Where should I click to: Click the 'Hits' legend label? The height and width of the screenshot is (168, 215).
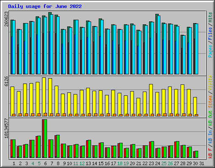pyautogui.click(x=210, y=17)
